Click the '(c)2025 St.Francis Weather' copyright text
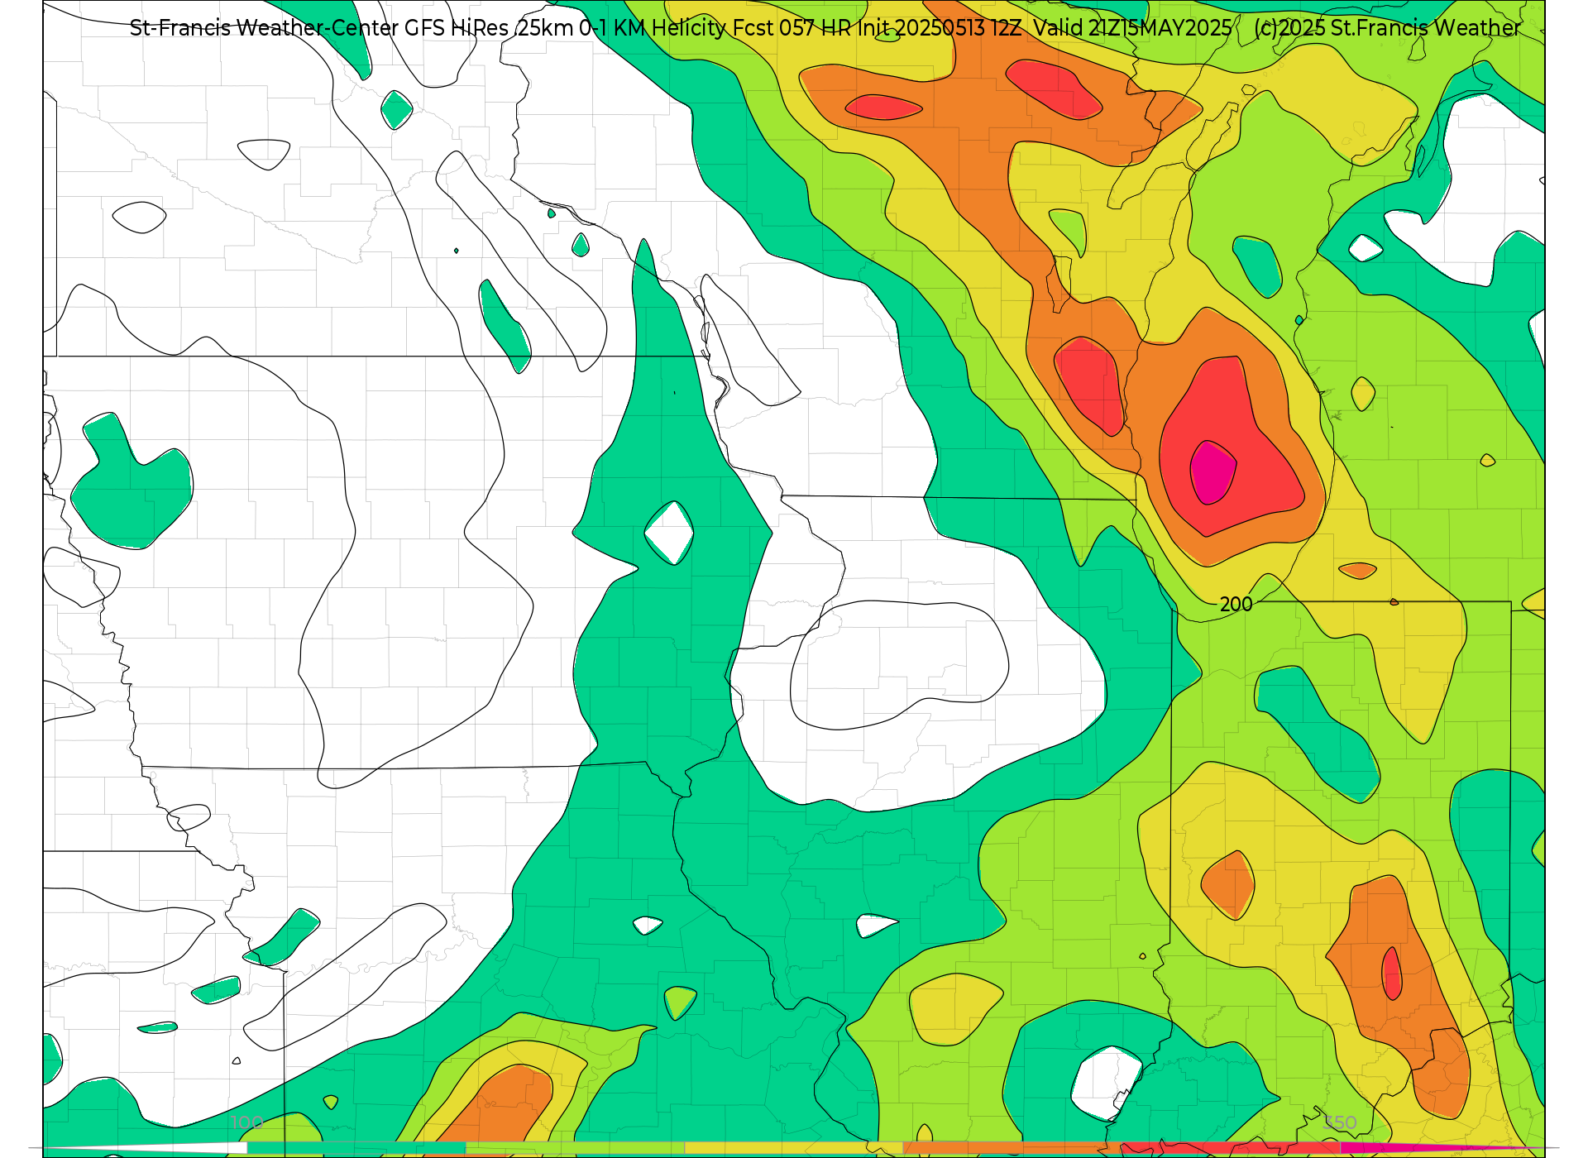Screen dimensions: 1588x1158 (1387, 28)
